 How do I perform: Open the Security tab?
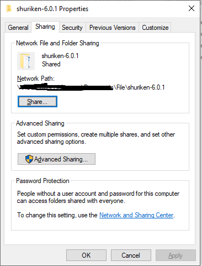click(x=72, y=28)
